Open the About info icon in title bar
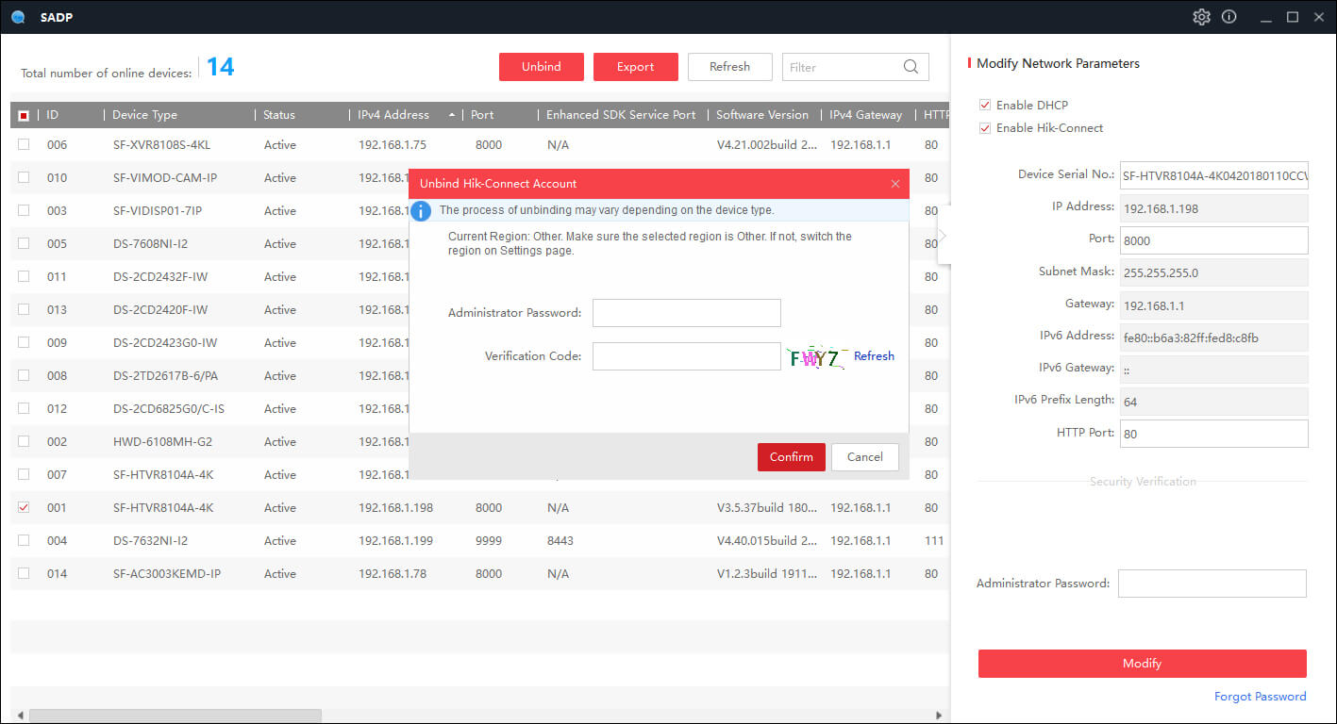This screenshot has height=724, width=1337. pos(1228,17)
